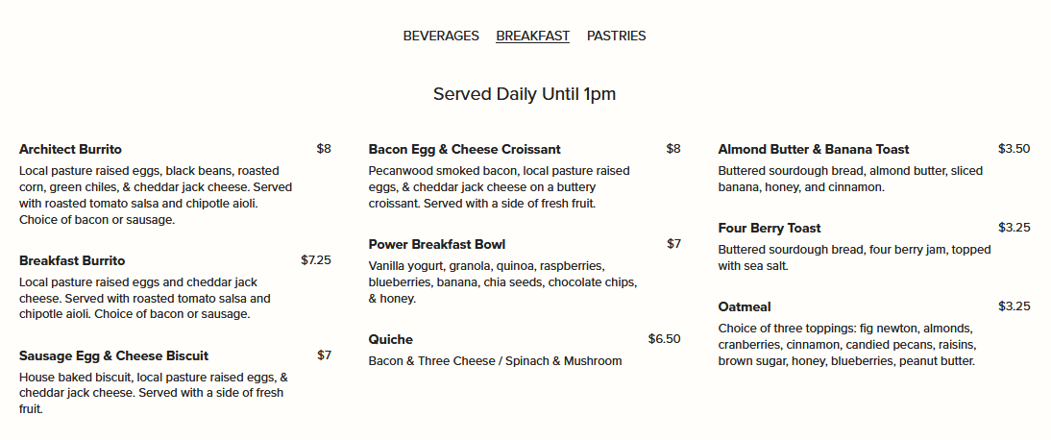Open the Beverages menu tab

click(x=441, y=37)
